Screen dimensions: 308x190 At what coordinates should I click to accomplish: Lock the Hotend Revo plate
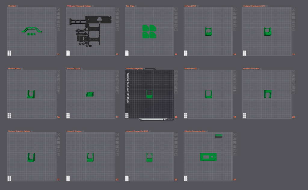[58, 84]
